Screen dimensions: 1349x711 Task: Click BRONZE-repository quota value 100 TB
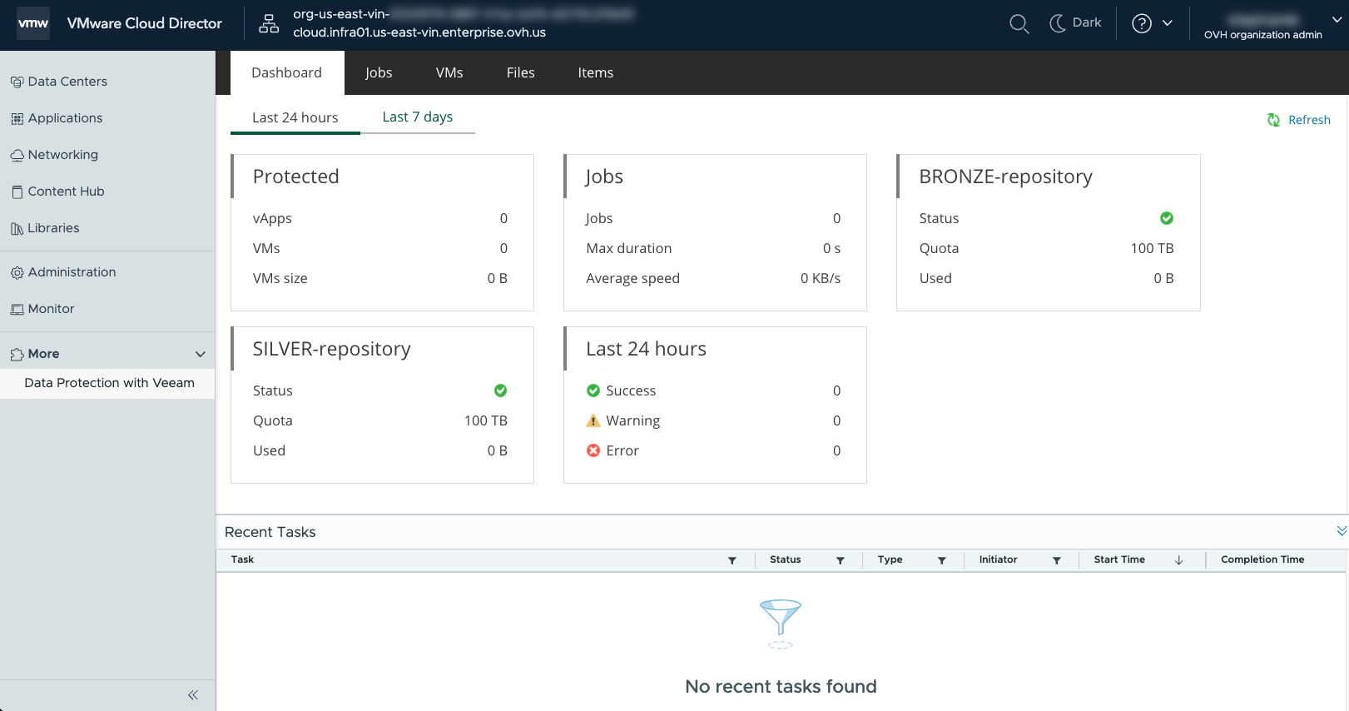[x=1152, y=248]
